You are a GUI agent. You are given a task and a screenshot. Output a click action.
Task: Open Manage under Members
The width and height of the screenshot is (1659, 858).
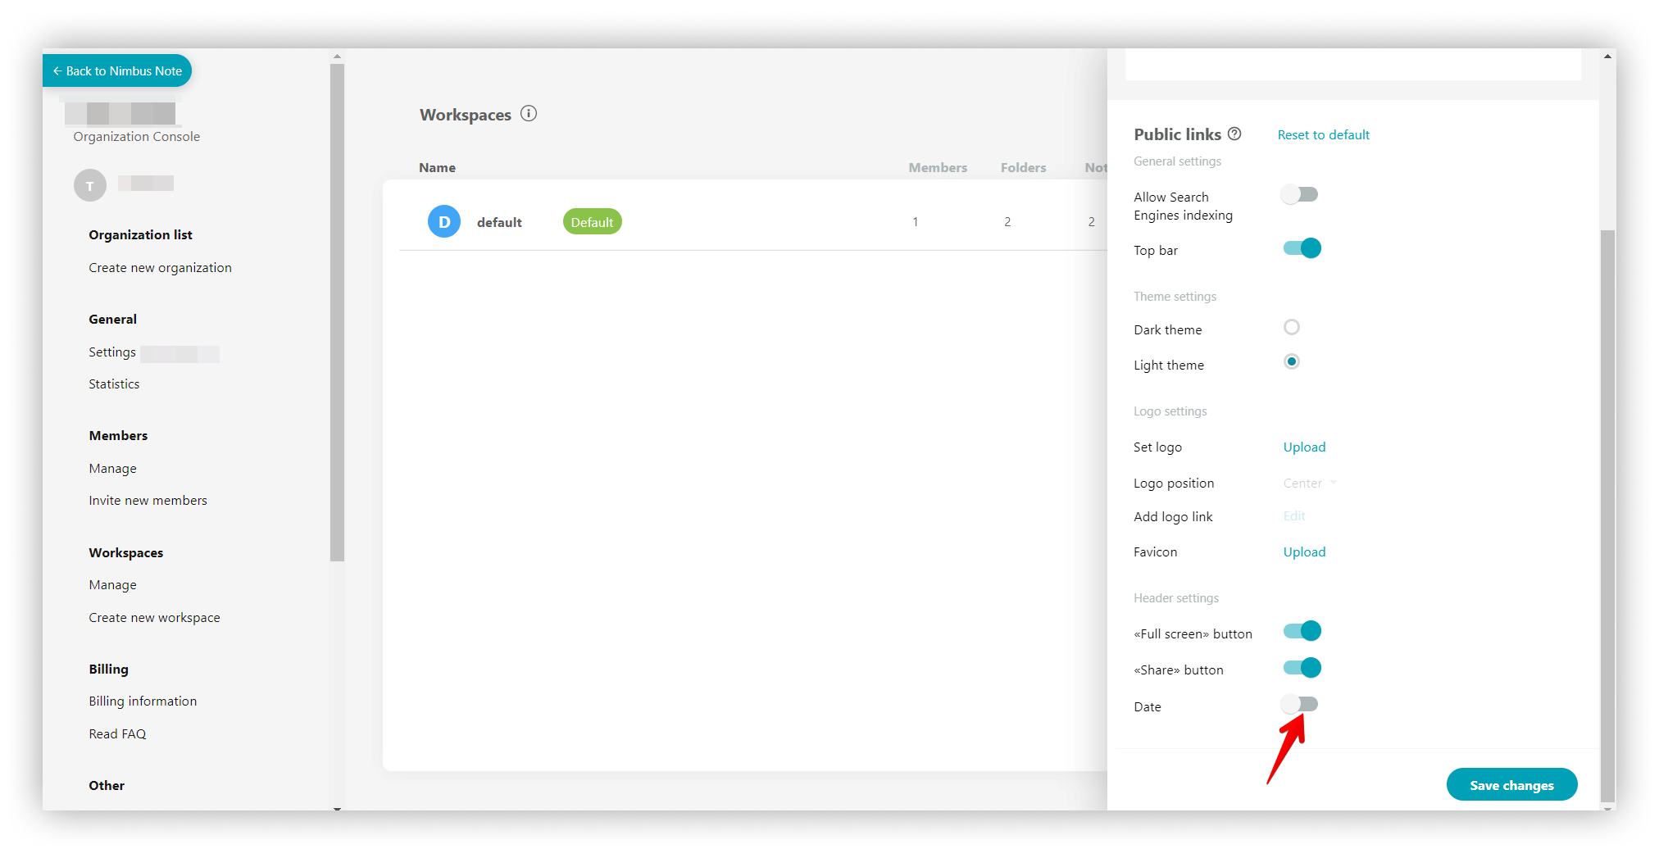(112, 469)
